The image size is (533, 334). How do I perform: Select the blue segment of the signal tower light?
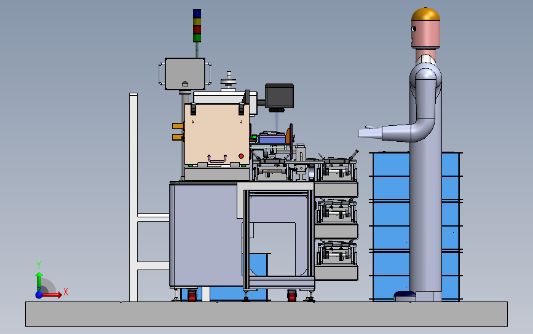tap(197, 14)
